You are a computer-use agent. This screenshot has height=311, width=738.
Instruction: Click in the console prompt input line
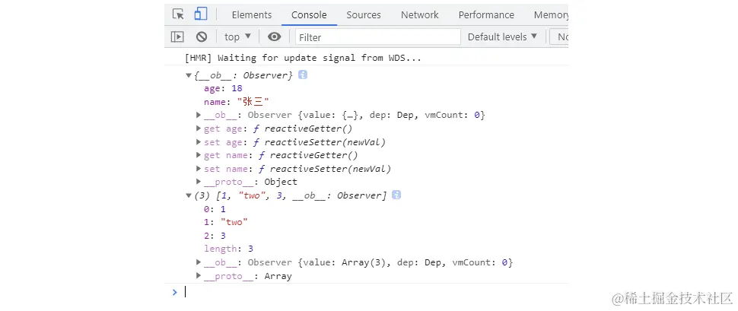click(374, 292)
